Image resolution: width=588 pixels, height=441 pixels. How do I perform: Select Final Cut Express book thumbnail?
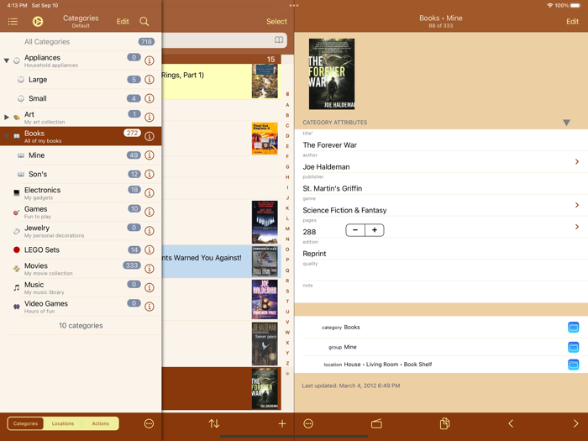(265, 139)
